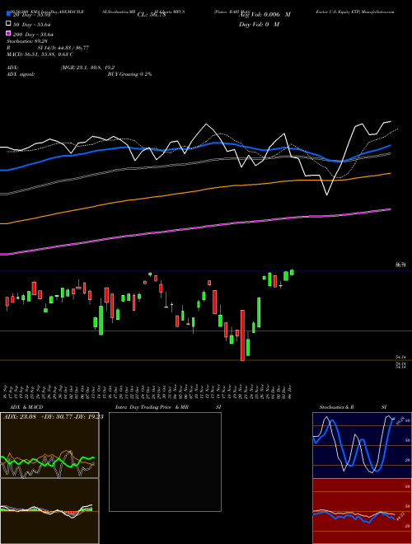Image resolution: width=412 pixels, height=544 pixels.
Task: Click the 'Stochastics: 89.28' reading
Action: click(x=26, y=41)
